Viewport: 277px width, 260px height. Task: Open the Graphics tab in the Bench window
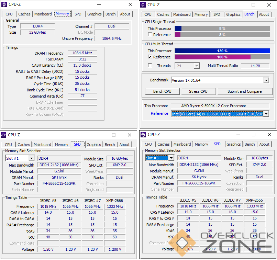[x=233, y=14]
